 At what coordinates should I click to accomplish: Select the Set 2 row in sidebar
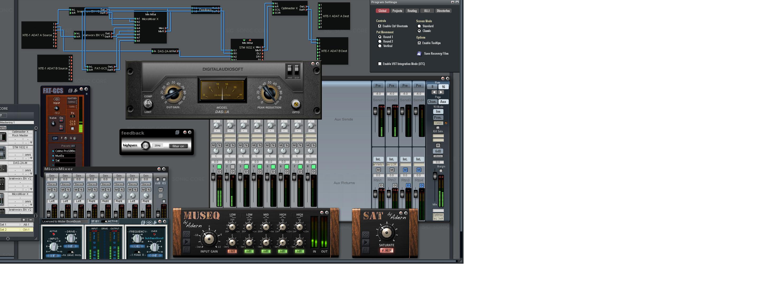[x=17, y=230]
